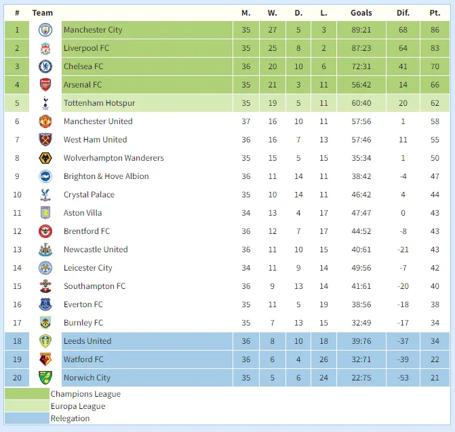Select the Chelsea FC crest icon
The height and width of the screenshot is (432, 455).
45,66
